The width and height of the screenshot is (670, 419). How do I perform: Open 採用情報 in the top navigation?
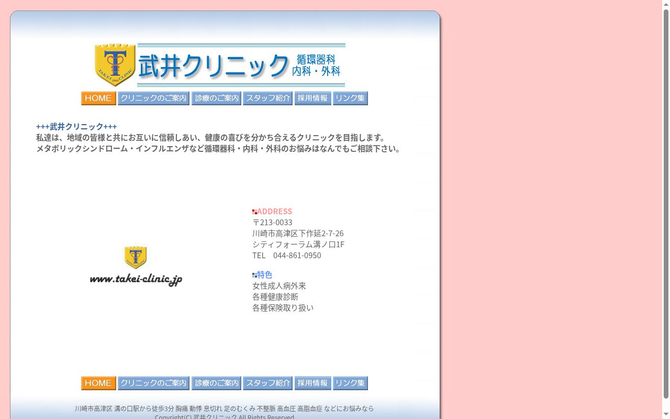point(312,98)
